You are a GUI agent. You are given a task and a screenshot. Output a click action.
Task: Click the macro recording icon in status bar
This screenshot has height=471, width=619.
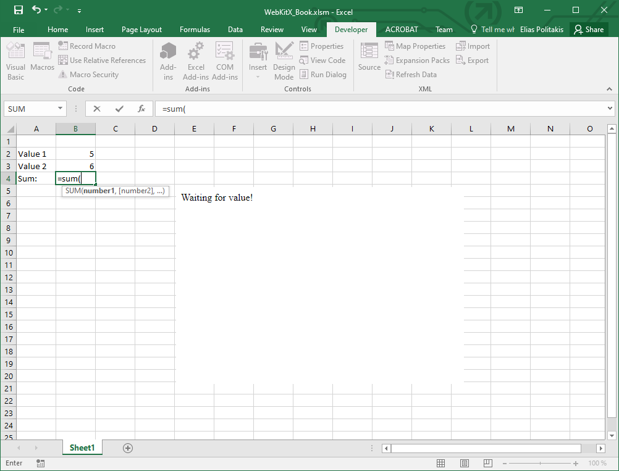(40, 463)
